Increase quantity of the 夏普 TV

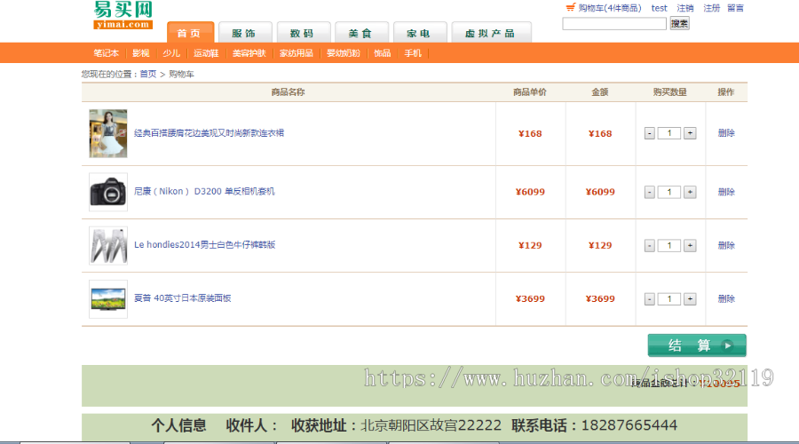click(690, 299)
